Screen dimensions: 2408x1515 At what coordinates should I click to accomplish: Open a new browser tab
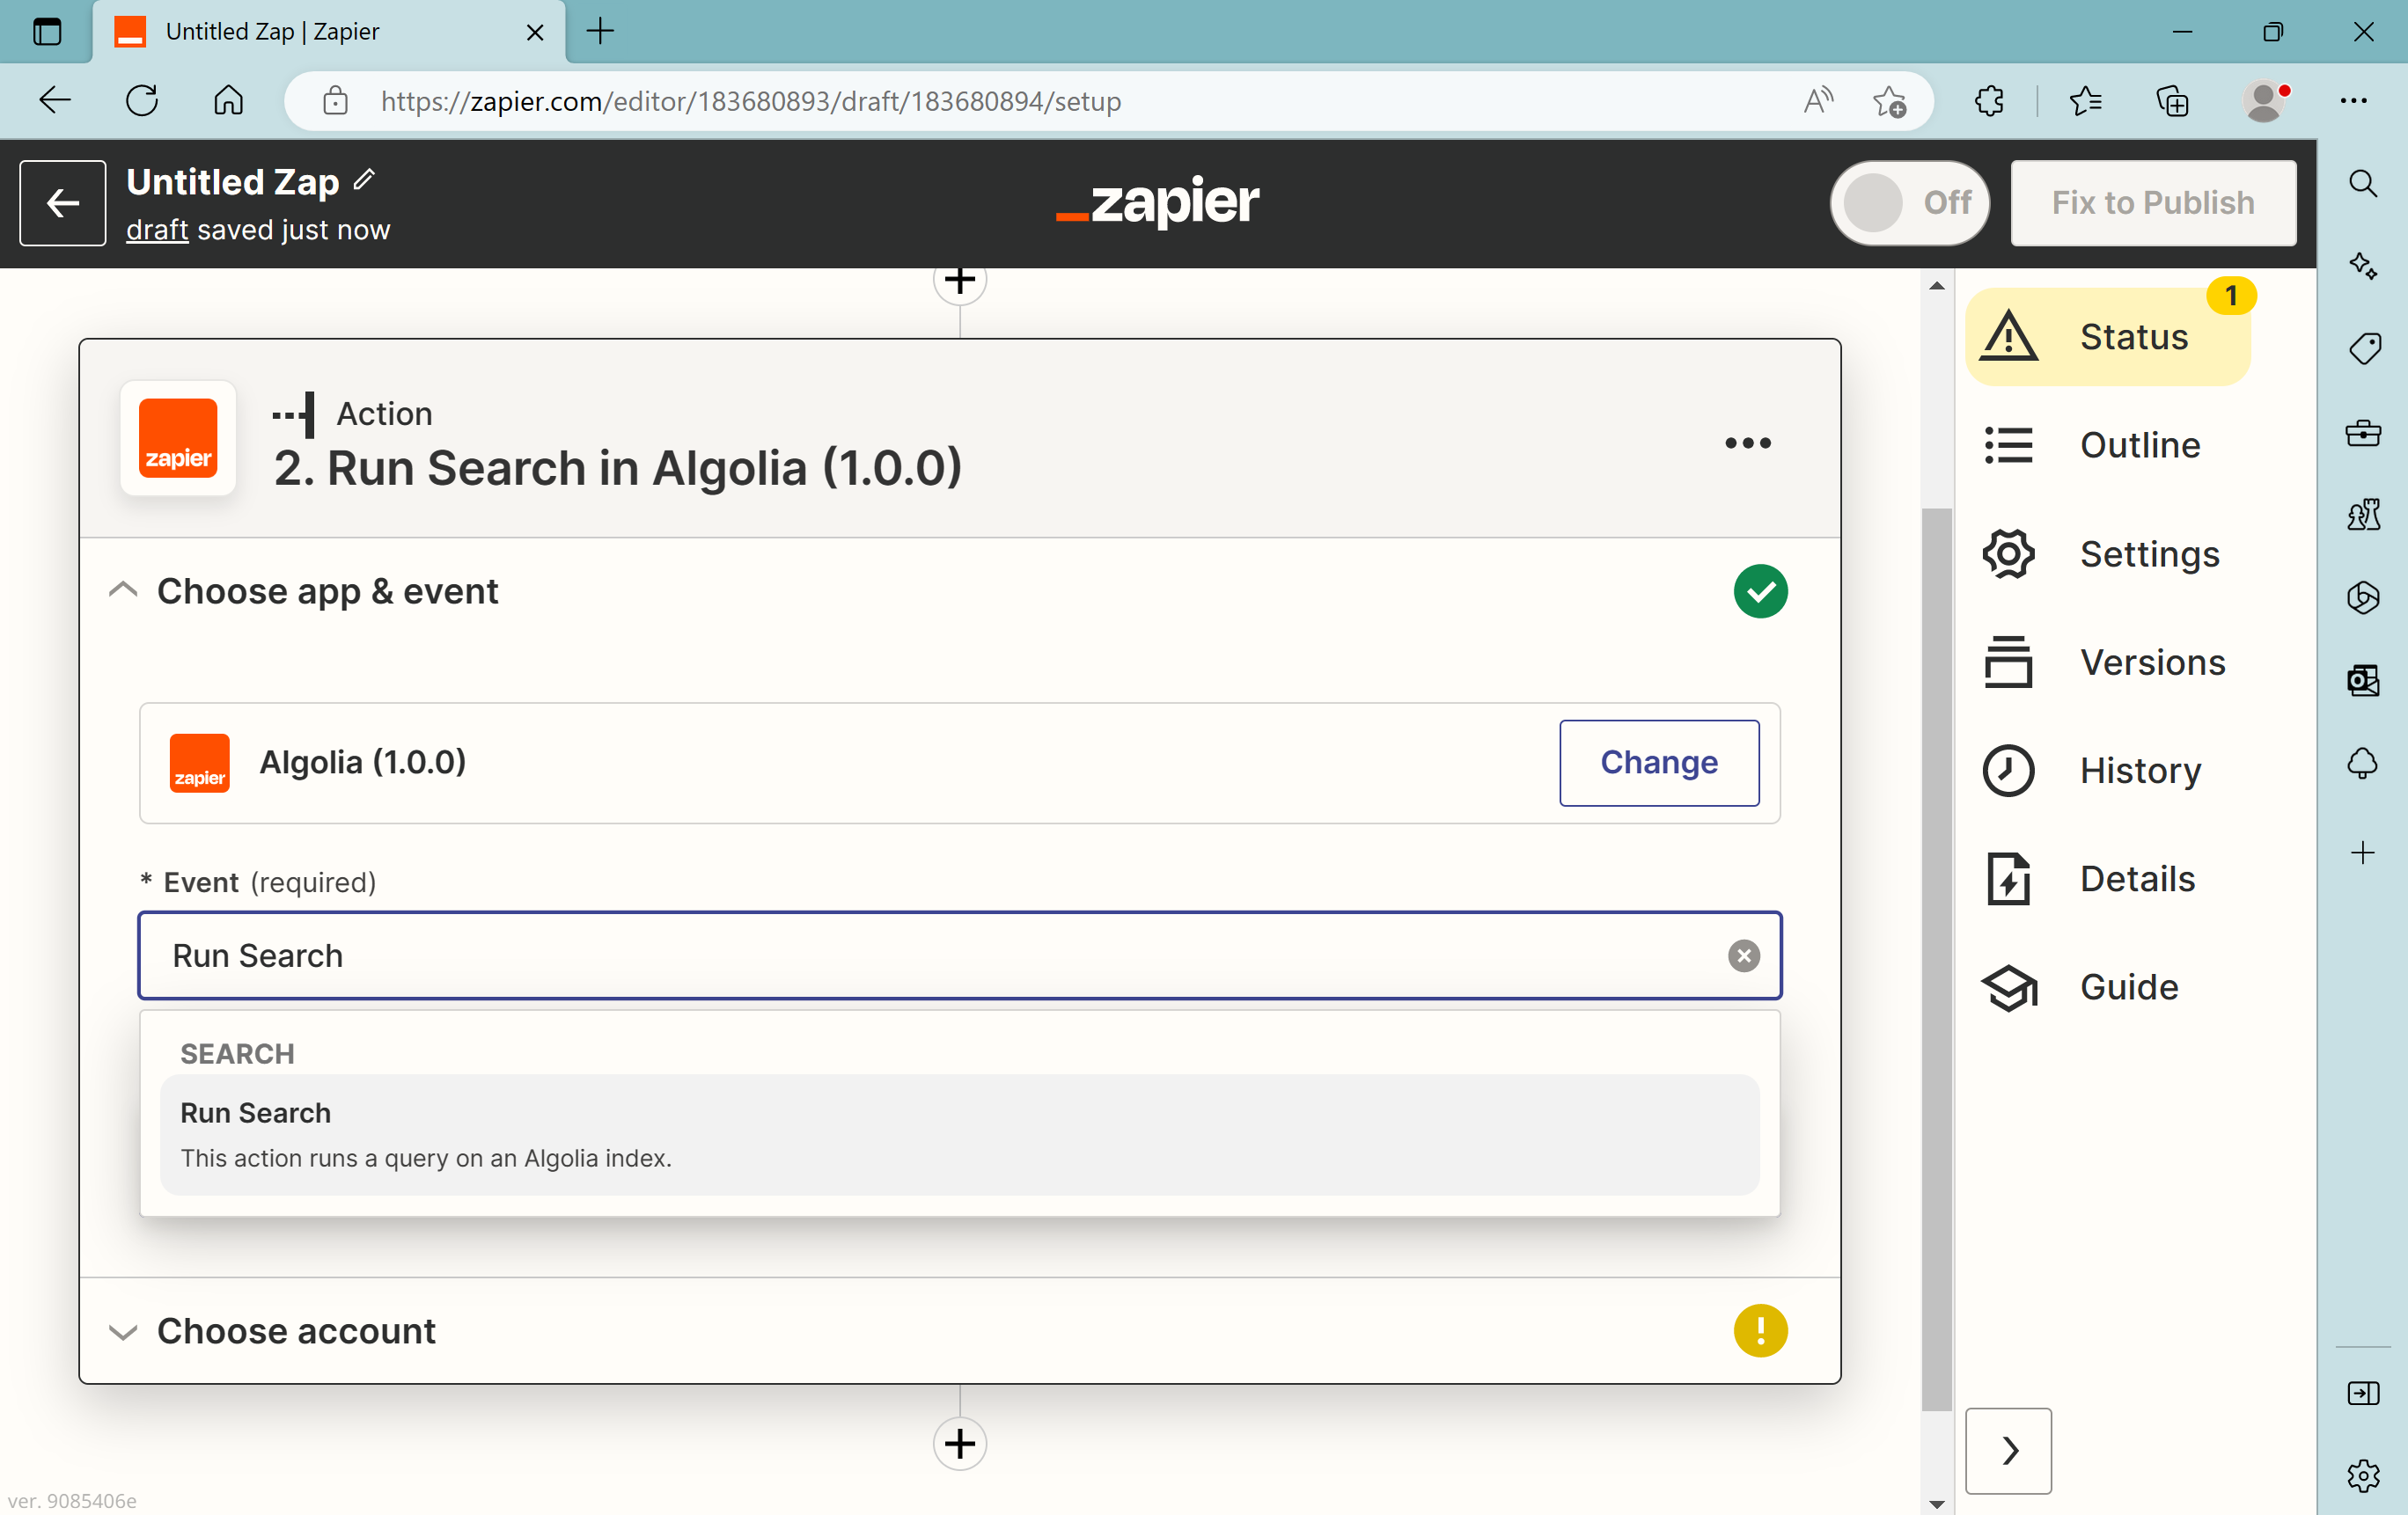click(600, 31)
